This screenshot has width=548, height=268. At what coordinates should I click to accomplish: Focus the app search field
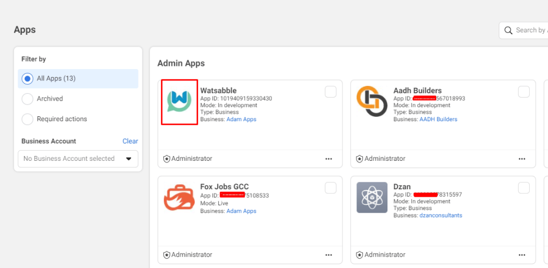tap(523, 31)
